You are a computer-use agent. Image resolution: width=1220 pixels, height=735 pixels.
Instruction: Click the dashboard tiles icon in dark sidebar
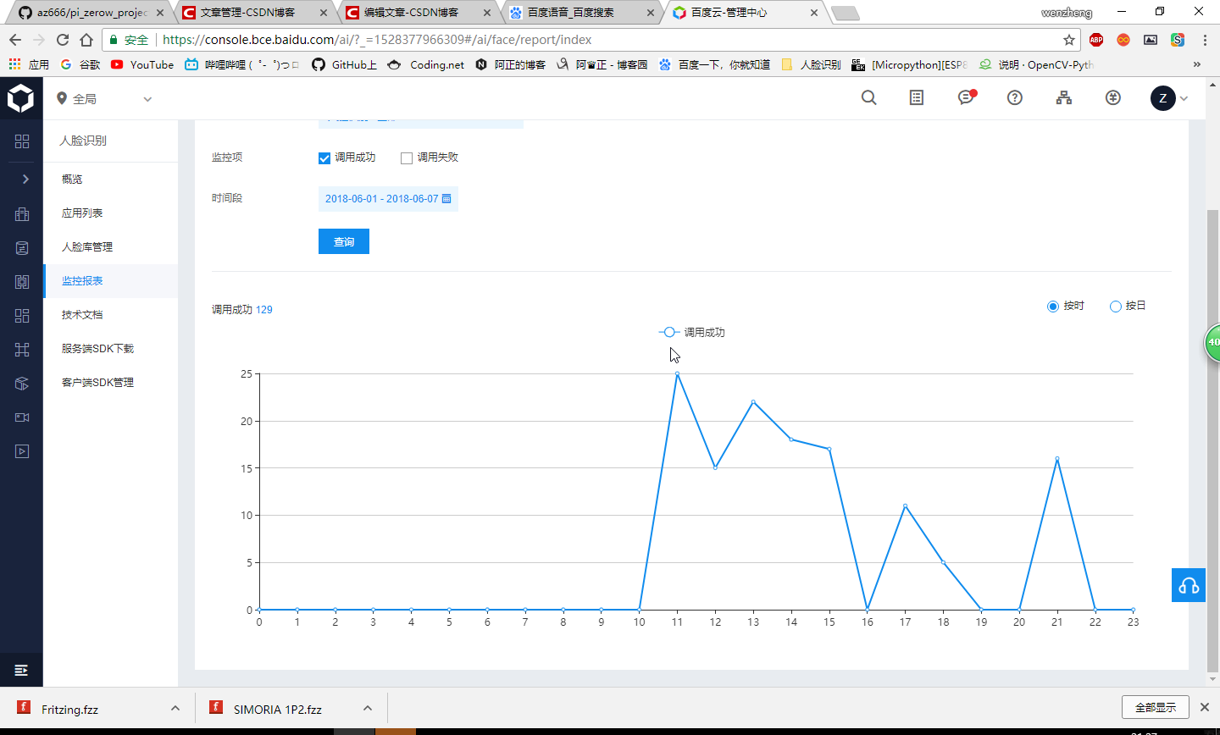point(22,316)
